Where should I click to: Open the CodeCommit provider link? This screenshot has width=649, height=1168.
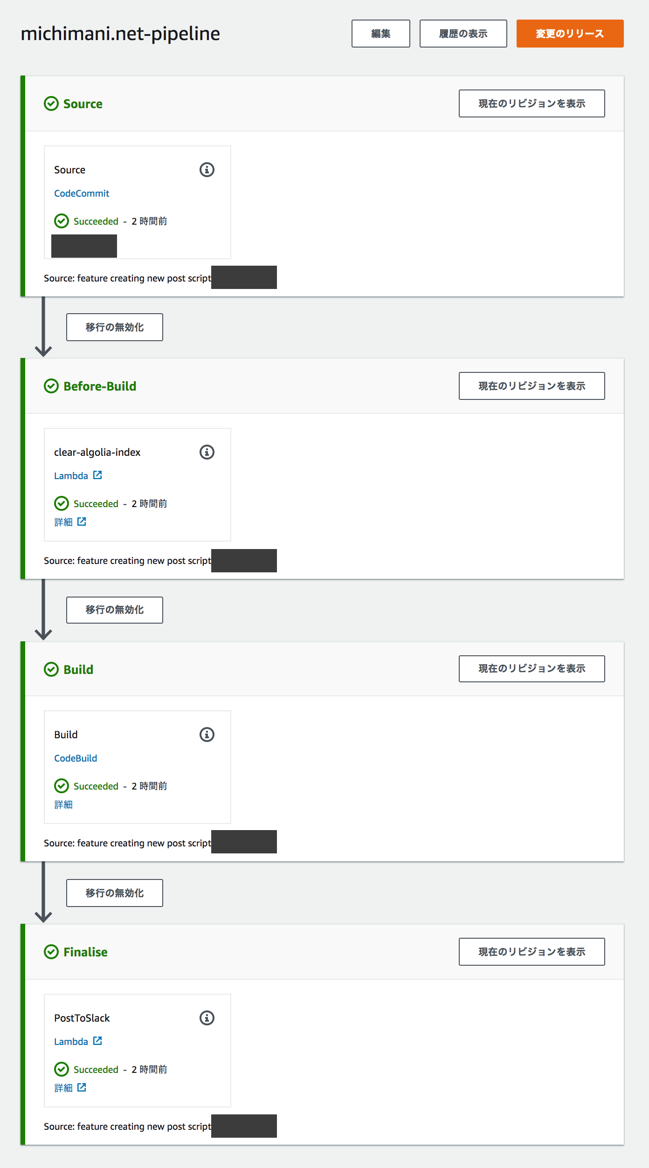(82, 193)
